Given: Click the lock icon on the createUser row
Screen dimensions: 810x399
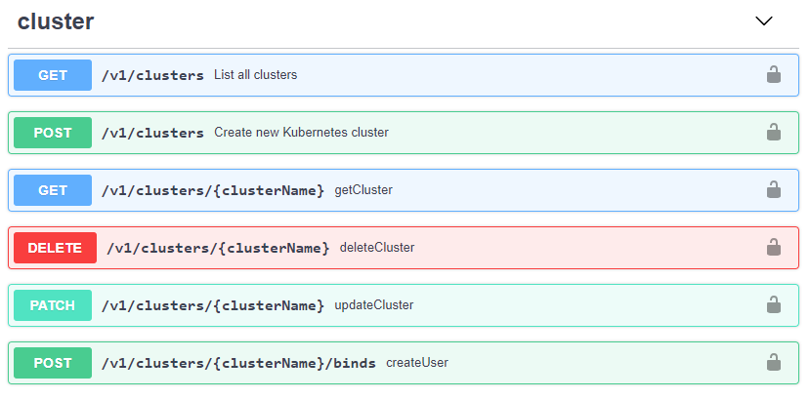Looking at the screenshot, I should 773,363.
